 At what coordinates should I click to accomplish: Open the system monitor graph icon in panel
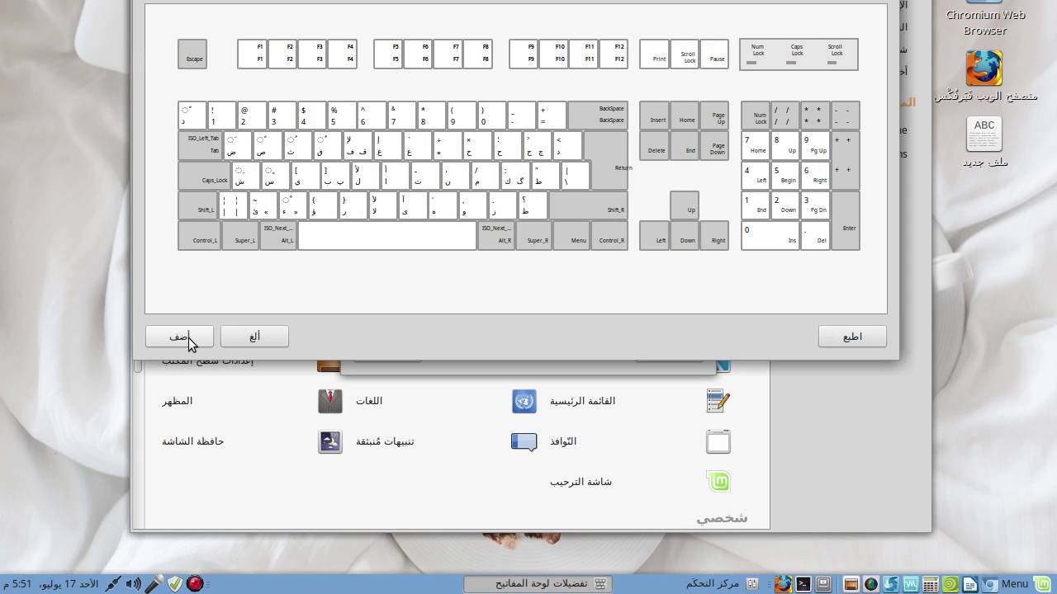[x=911, y=584]
